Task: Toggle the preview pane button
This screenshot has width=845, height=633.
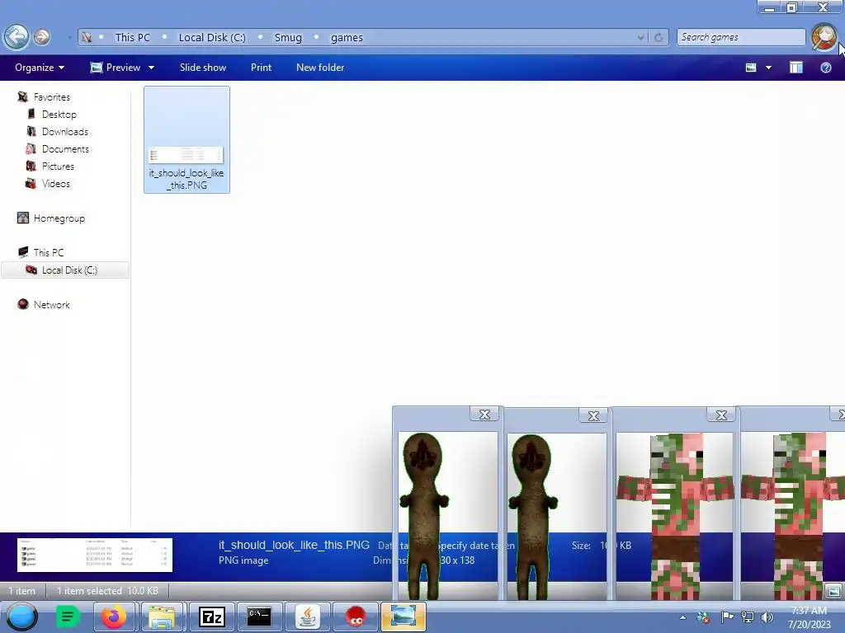Action: pyautogui.click(x=796, y=68)
